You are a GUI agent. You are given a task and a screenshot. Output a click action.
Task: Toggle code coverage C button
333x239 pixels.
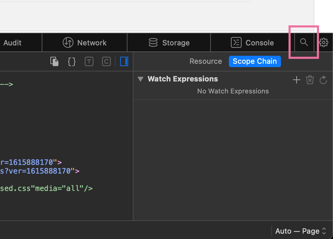[106, 61]
